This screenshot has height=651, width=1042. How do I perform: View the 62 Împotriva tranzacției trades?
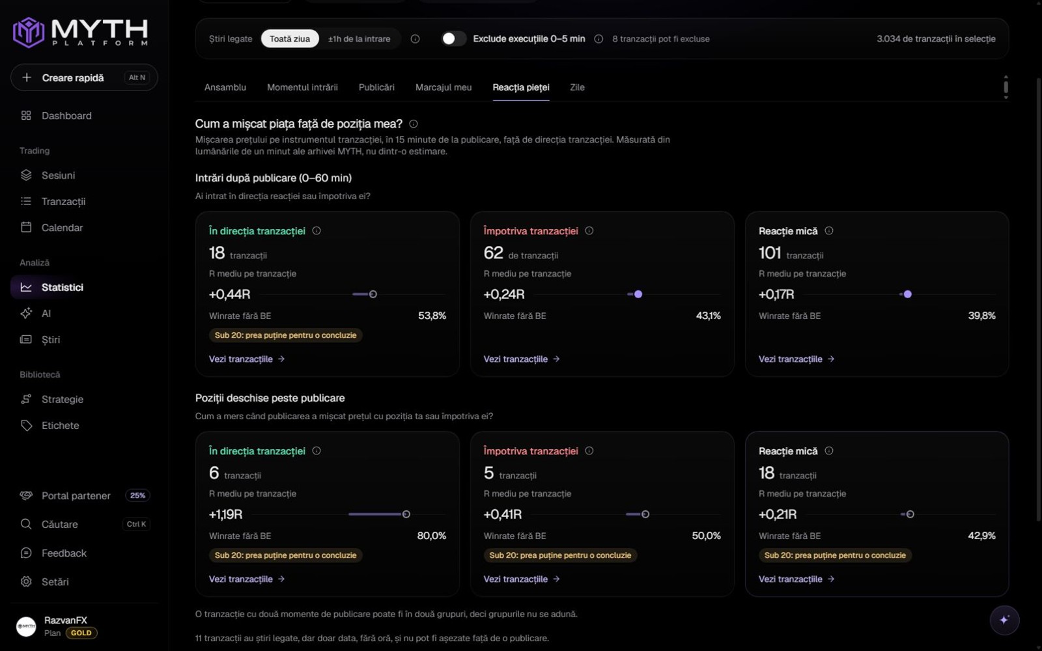[x=522, y=359]
